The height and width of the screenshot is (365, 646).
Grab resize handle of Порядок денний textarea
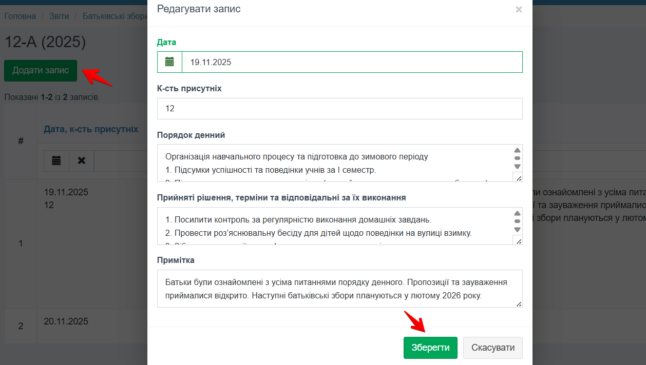(x=518, y=177)
